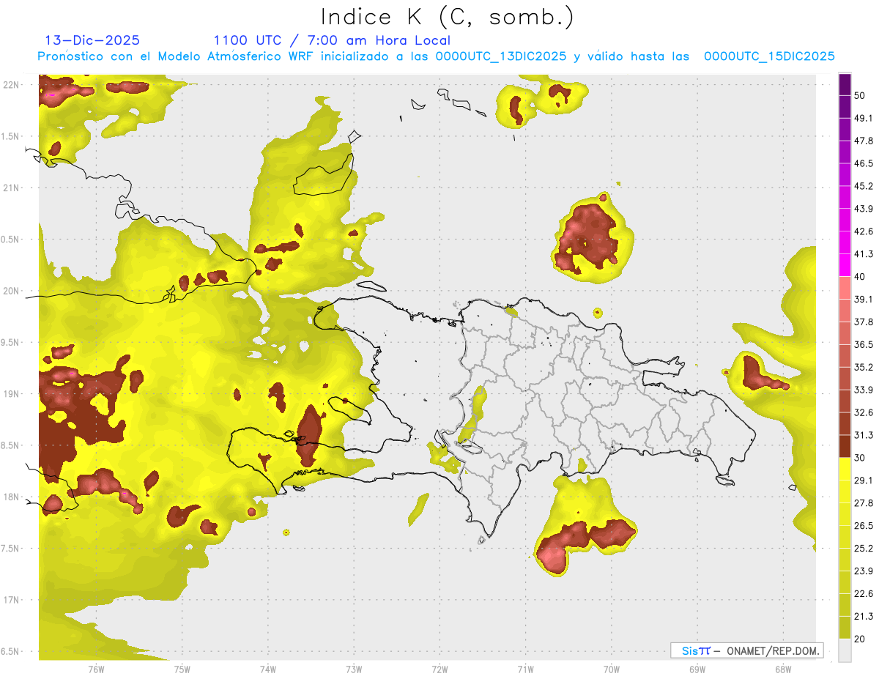
Task: Click the colorbar value "46.5"
Action: [864, 163]
